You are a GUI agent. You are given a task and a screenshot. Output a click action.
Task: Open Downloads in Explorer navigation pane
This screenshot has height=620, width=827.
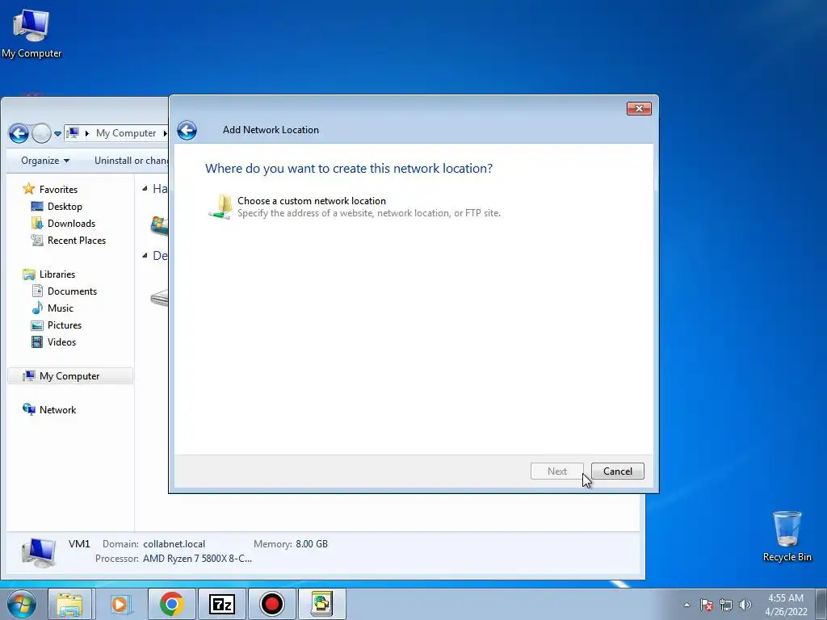71,224
